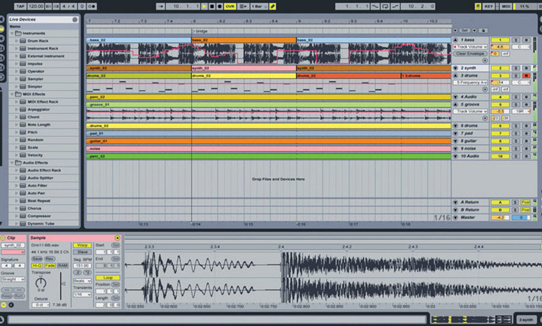The image size is (542, 326).
Task: Fold the 1 bass track
Action: click(x=456, y=40)
